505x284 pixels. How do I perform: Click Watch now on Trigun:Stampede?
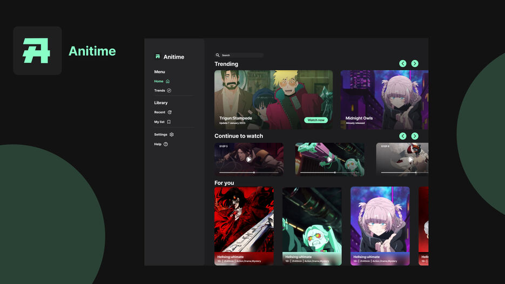click(316, 120)
